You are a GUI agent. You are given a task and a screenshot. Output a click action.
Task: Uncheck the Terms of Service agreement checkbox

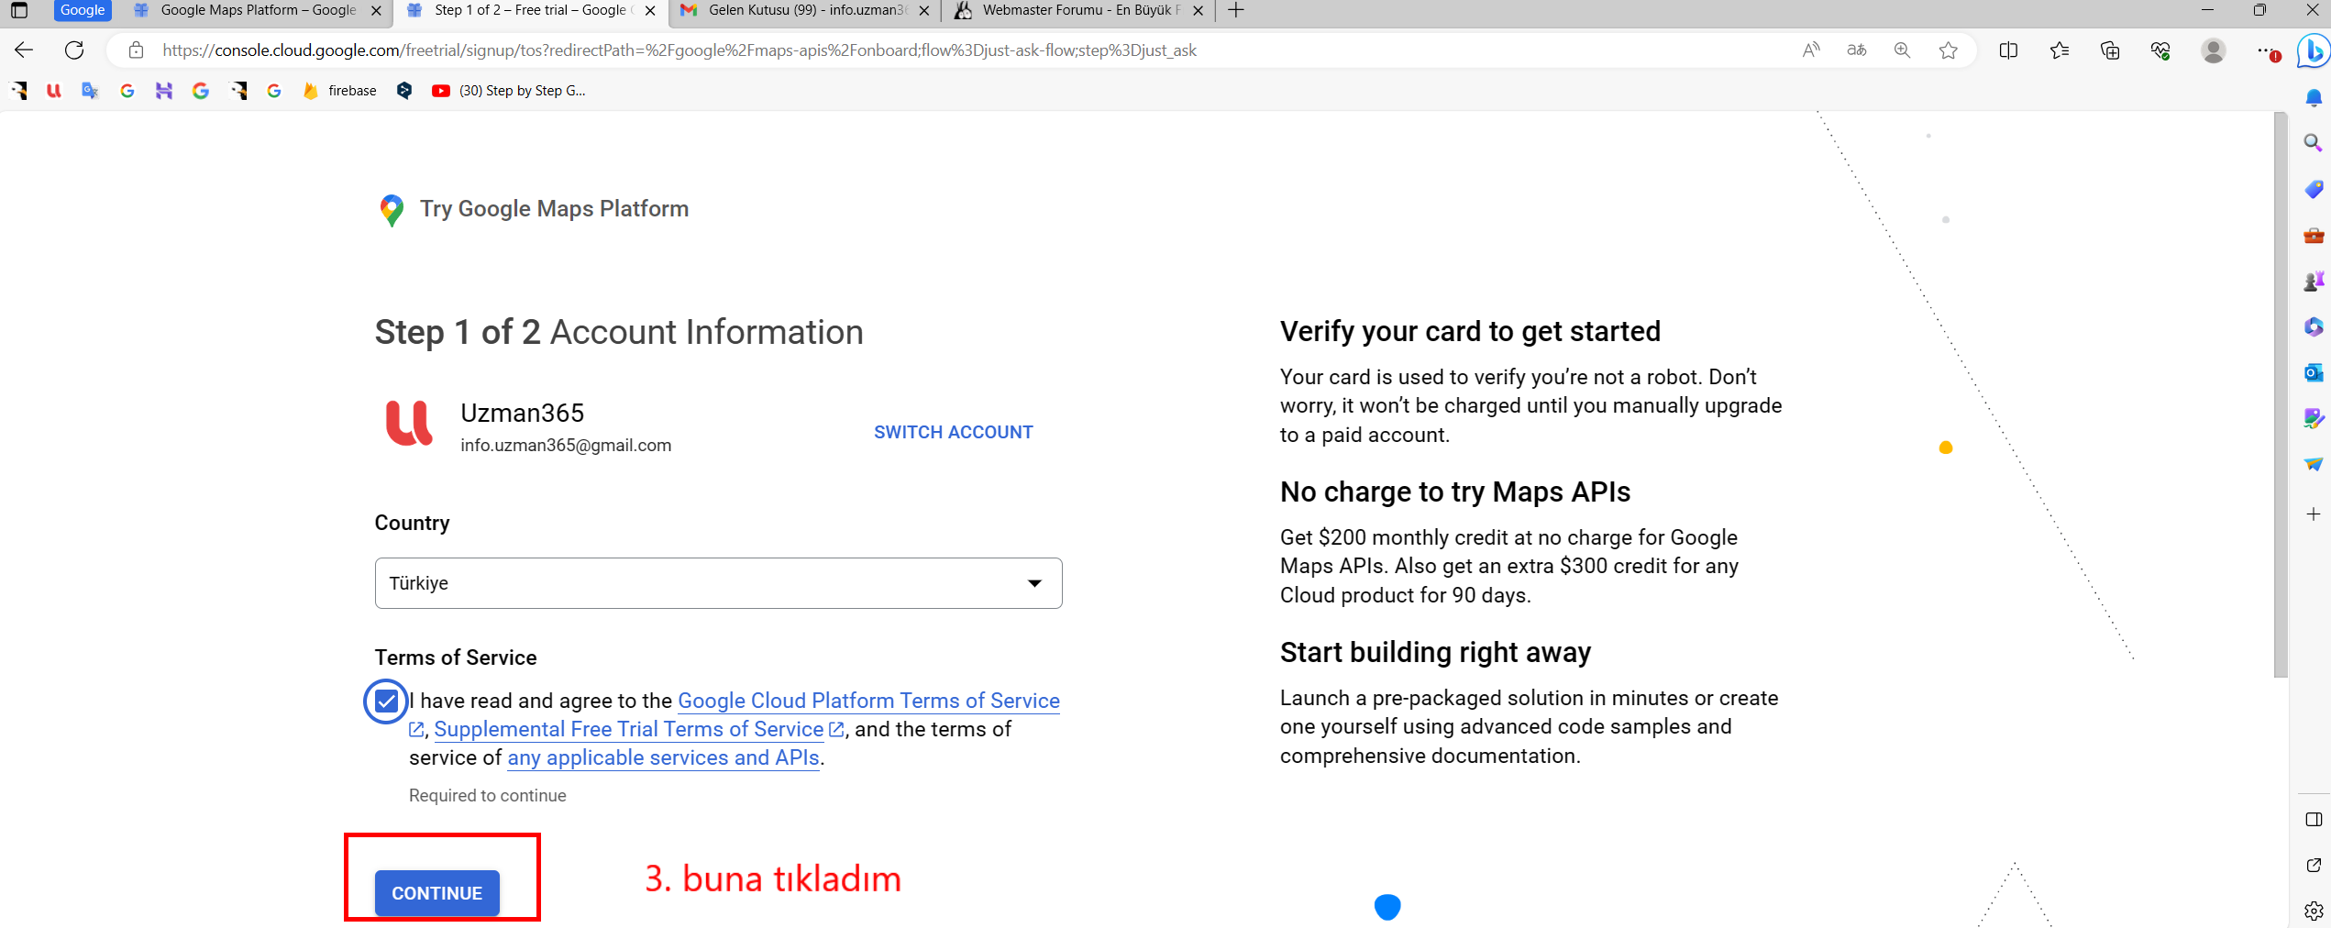[x=387, y=702]
